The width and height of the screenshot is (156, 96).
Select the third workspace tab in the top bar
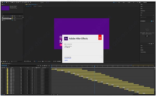[123, 2]
